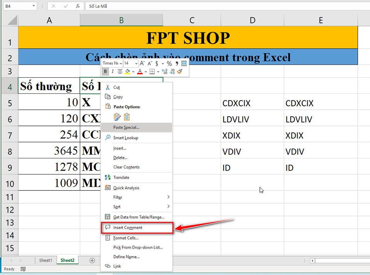Activate the Format Painter icon
This screenshot has width=370, height=275.
[180, 72]
